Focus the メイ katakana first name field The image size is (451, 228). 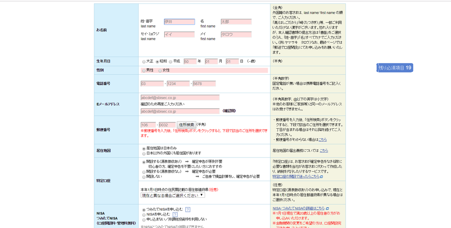pos(236,35)
